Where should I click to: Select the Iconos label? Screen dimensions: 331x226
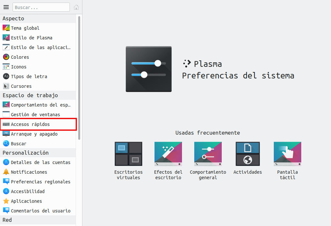(18, 67)
